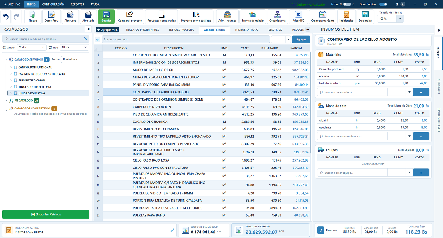Click plus button to add material
Screen dimensions: 443x238
coord(421,92)
